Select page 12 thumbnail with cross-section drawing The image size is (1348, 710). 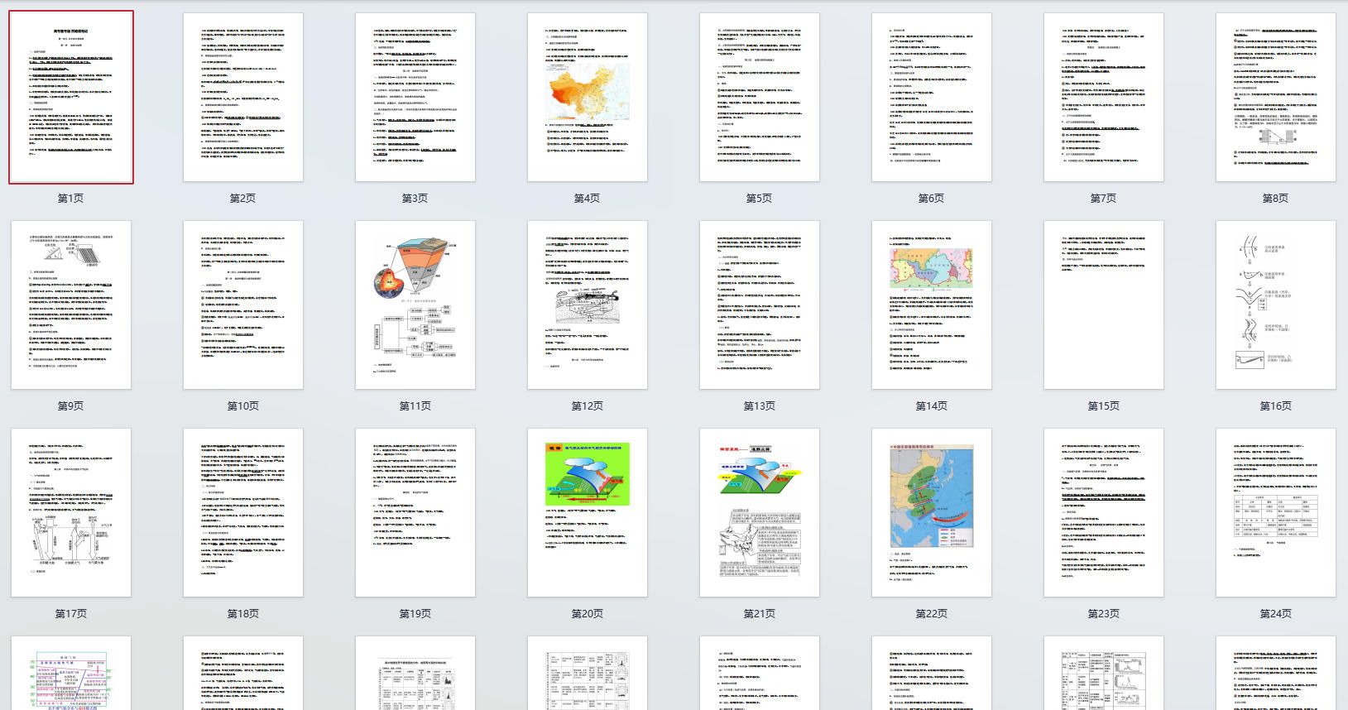pyautogui.click(x=588, y=305)
